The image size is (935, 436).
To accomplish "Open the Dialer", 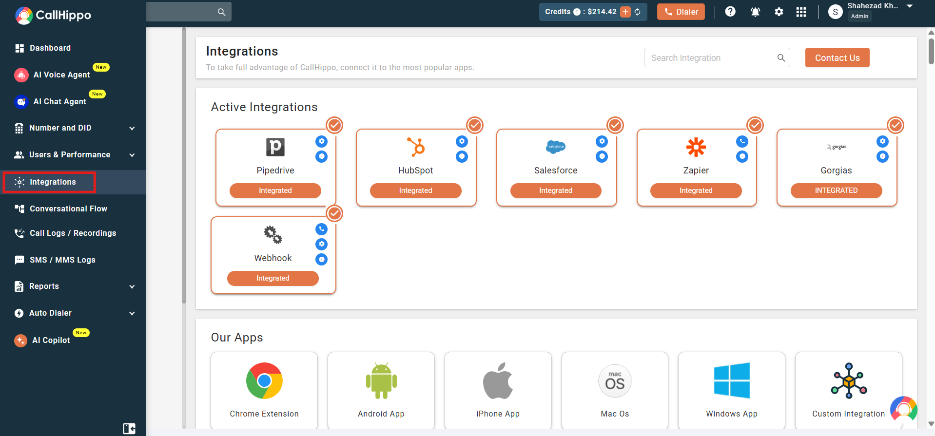I will tap(681, 12).
